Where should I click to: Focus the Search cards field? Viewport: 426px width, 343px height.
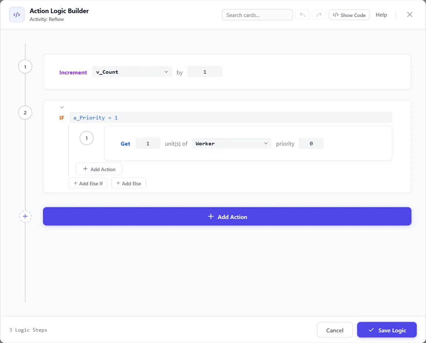(257, 15)
